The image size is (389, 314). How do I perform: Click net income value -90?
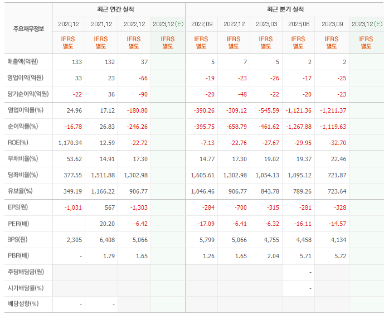coord(143,94)
